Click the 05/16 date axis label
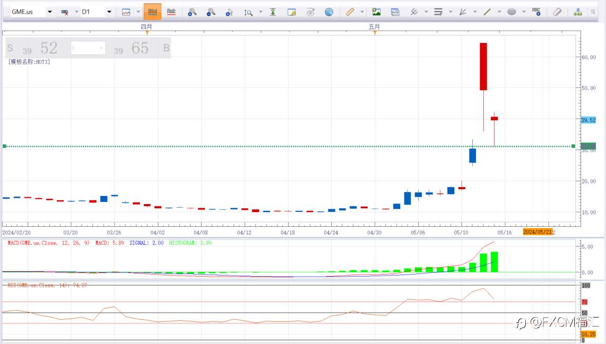Image resolution: width=606 pixels, height=344 pixels. [504, 232]
